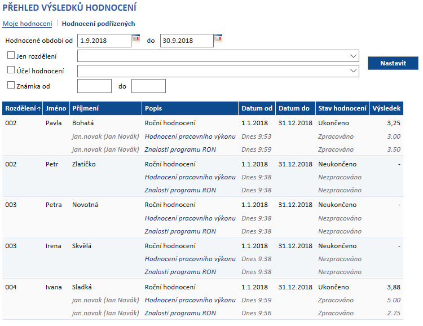Open Znalosti programu RON for Petr Zlatíčko

point(180,190)
